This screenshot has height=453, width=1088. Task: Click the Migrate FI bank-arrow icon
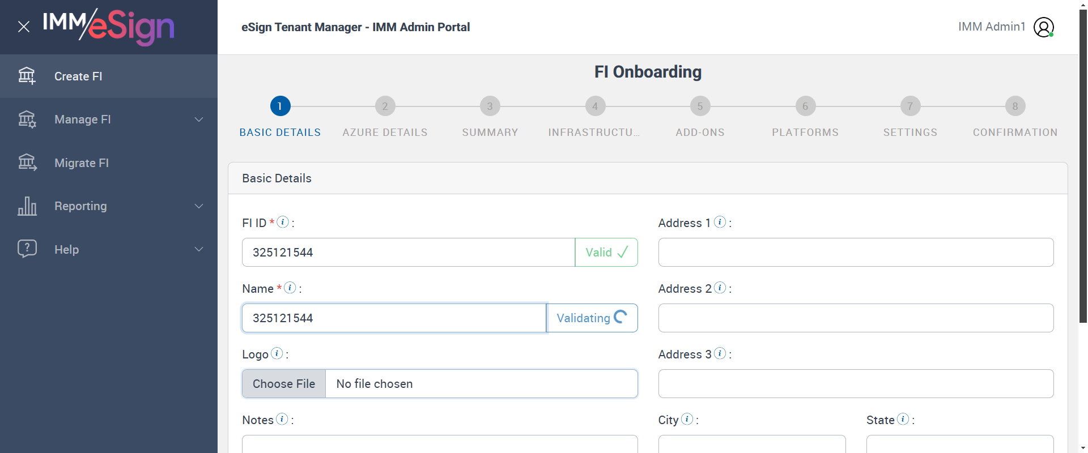click(27, 163)
